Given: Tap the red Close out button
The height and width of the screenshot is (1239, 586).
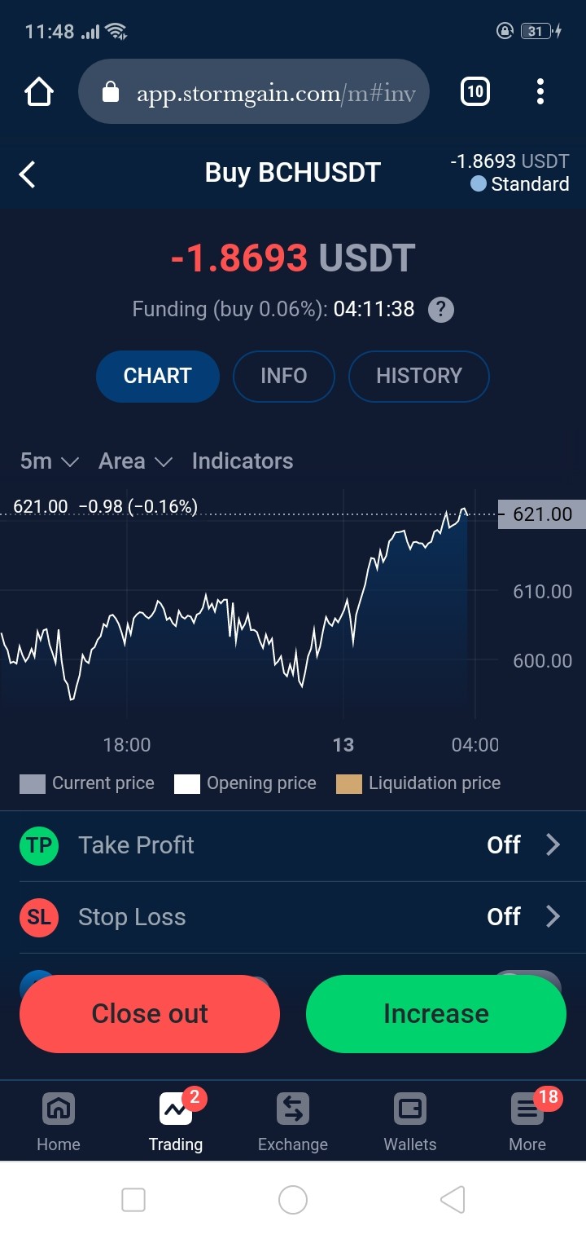Looking at the screenshot, I should click(x=150, y=1014).
